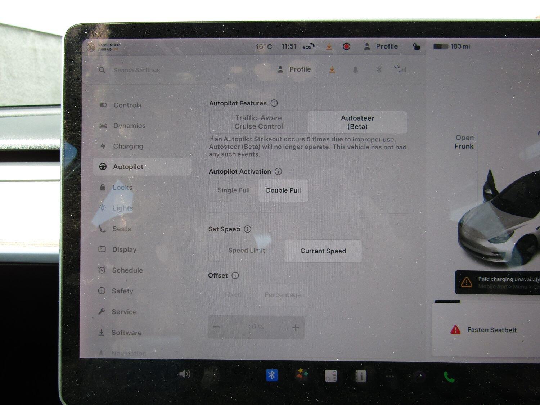
Task: Show info for Autopilot Features
Action: tap(274, 103)
